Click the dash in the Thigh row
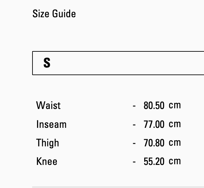The width and height of the screenshot is (204, 188). click(134, 143)
